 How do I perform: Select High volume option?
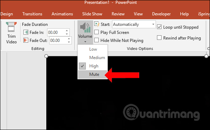(92, 66)
